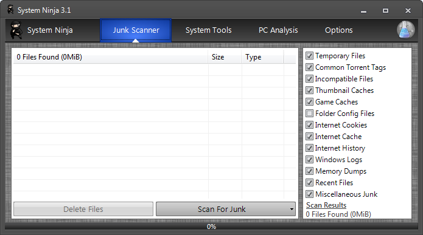Sort by the Size column header
Screen dimensions: 423x235
(225, 57)
